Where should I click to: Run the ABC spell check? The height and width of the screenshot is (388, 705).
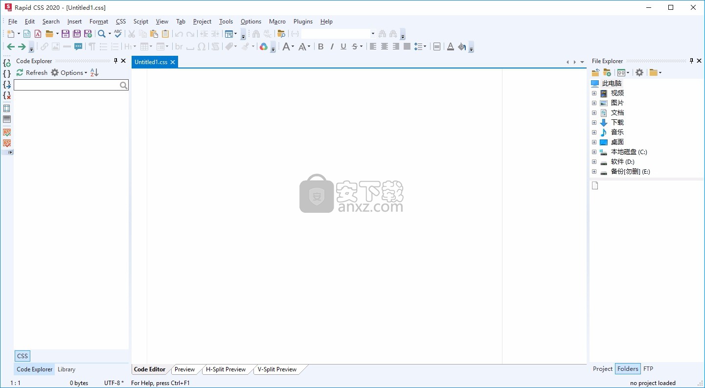pos(118,34)
